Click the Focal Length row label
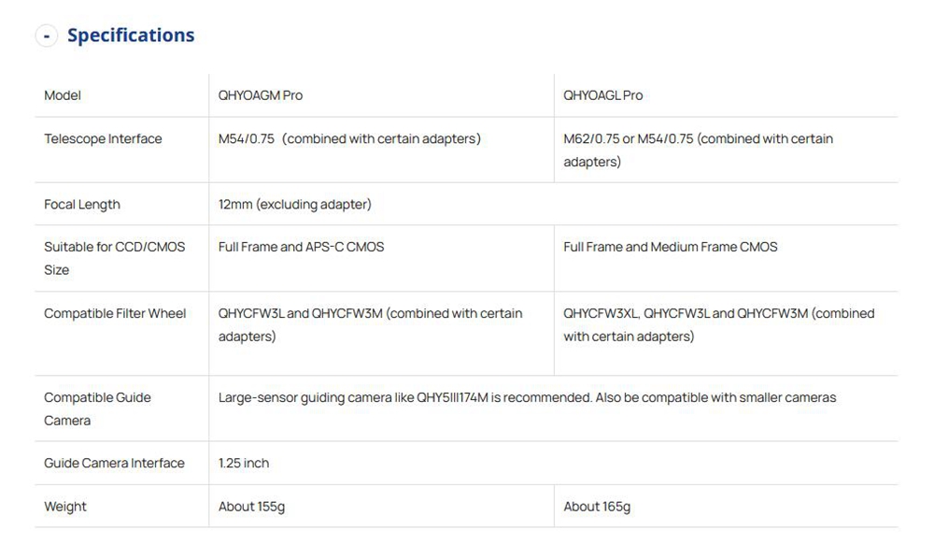 pos(82,205)
